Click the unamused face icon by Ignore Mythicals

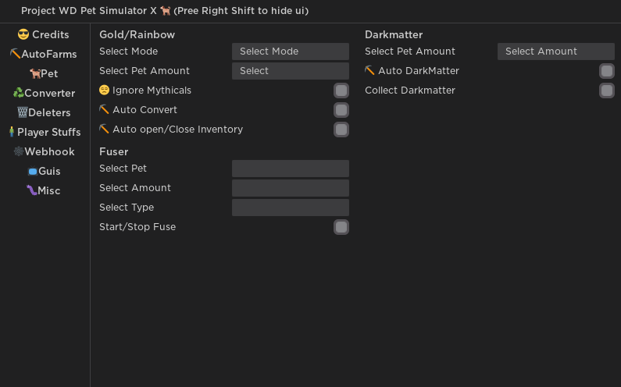tap(104, 91)
